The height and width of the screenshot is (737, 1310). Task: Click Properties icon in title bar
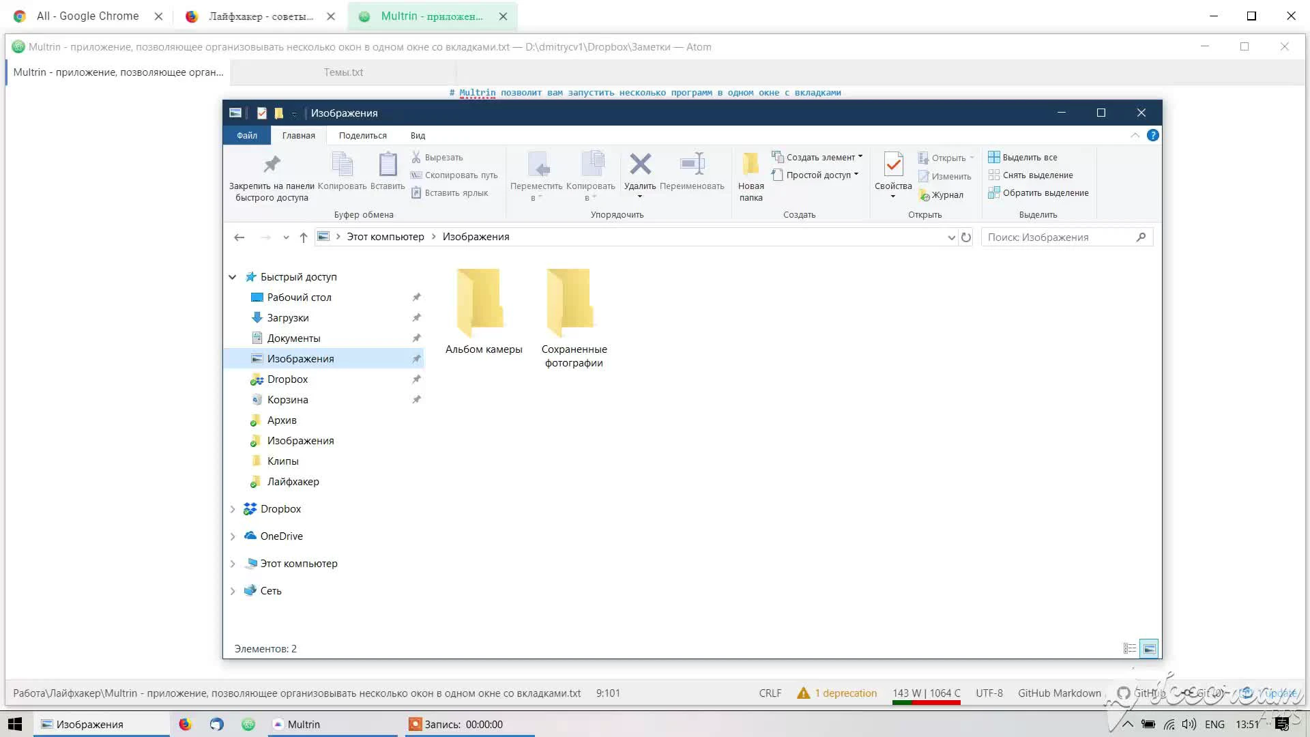click(x=261, y=113)
